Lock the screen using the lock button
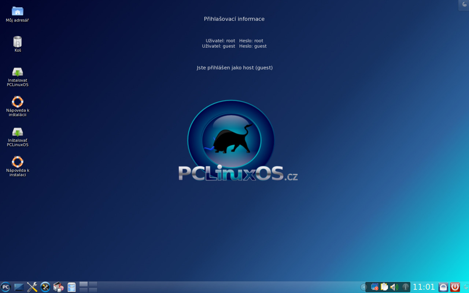Screen dimensions: 469x293 443,287
